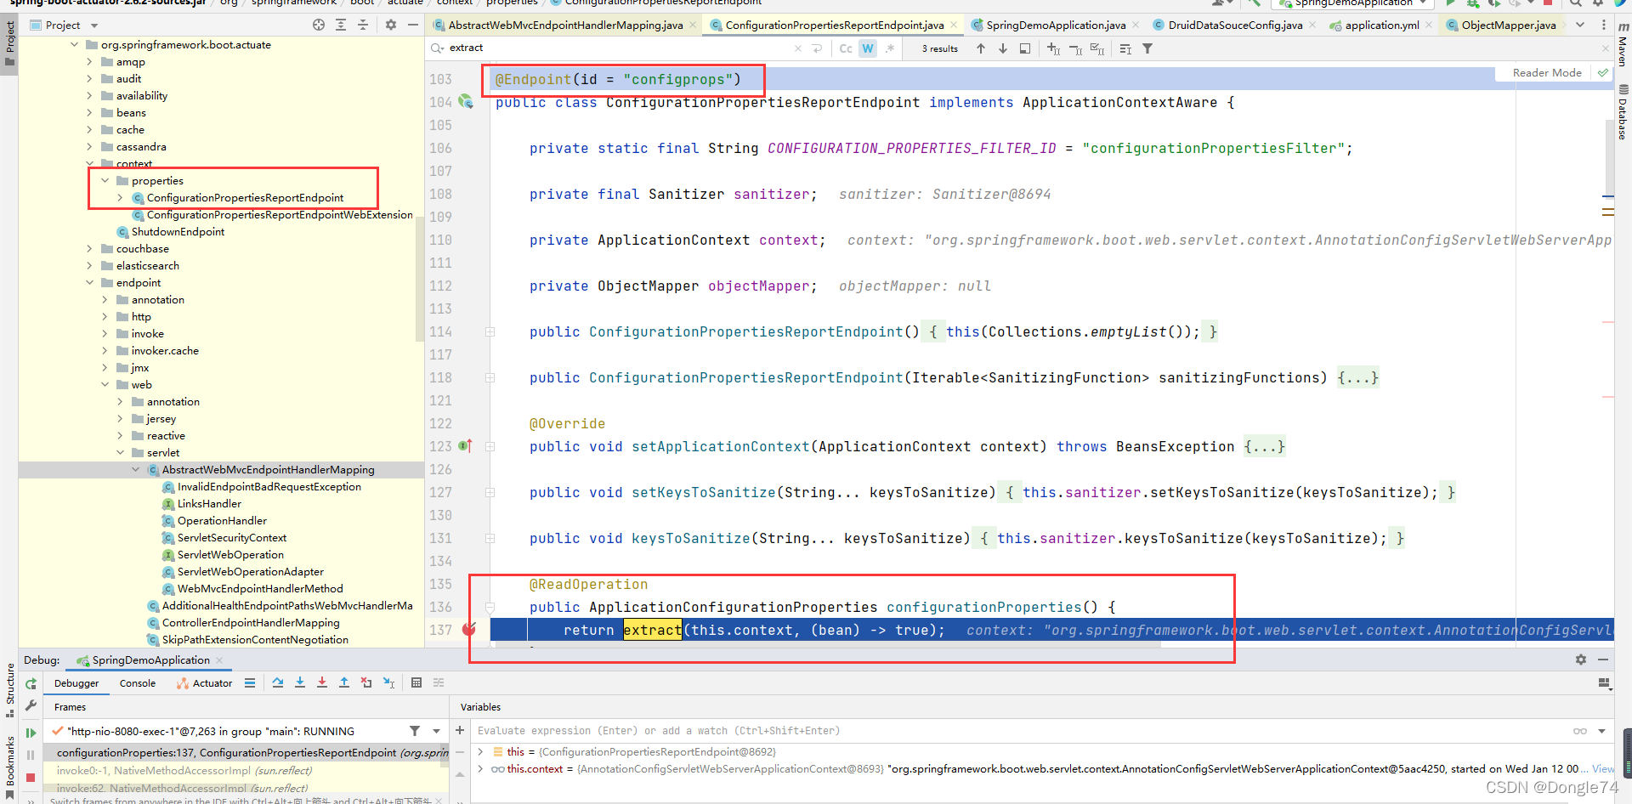
Task: Click Drop Frame icon
Action: [x=366, y=682]
